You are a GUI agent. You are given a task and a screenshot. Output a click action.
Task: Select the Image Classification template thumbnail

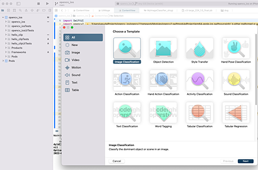127,48
